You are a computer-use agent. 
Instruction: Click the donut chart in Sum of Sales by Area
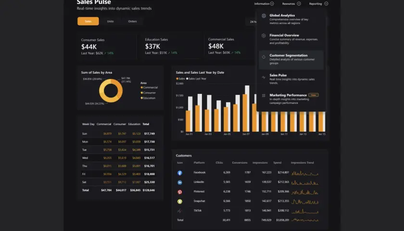point(111,90)
